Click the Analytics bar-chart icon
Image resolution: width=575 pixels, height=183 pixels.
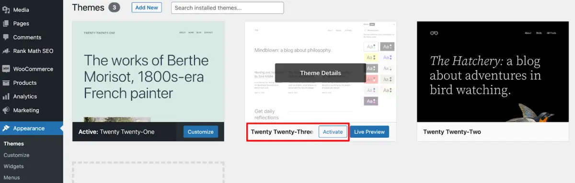(x=6, y=97)
